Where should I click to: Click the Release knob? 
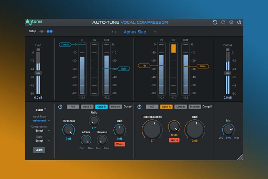click(102, 140)
